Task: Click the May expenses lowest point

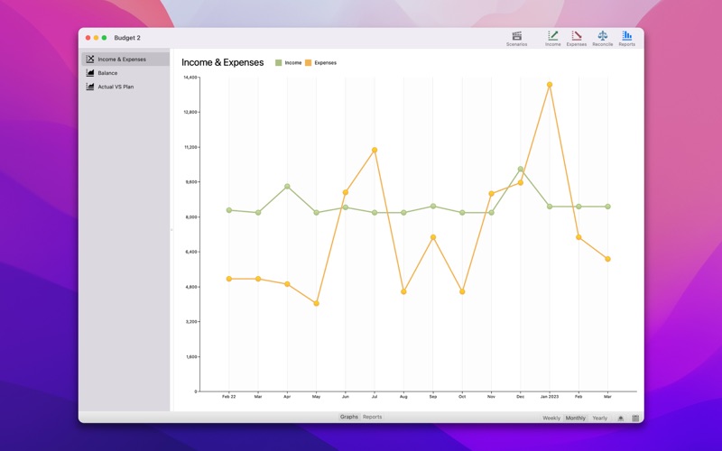Action: 317,304
